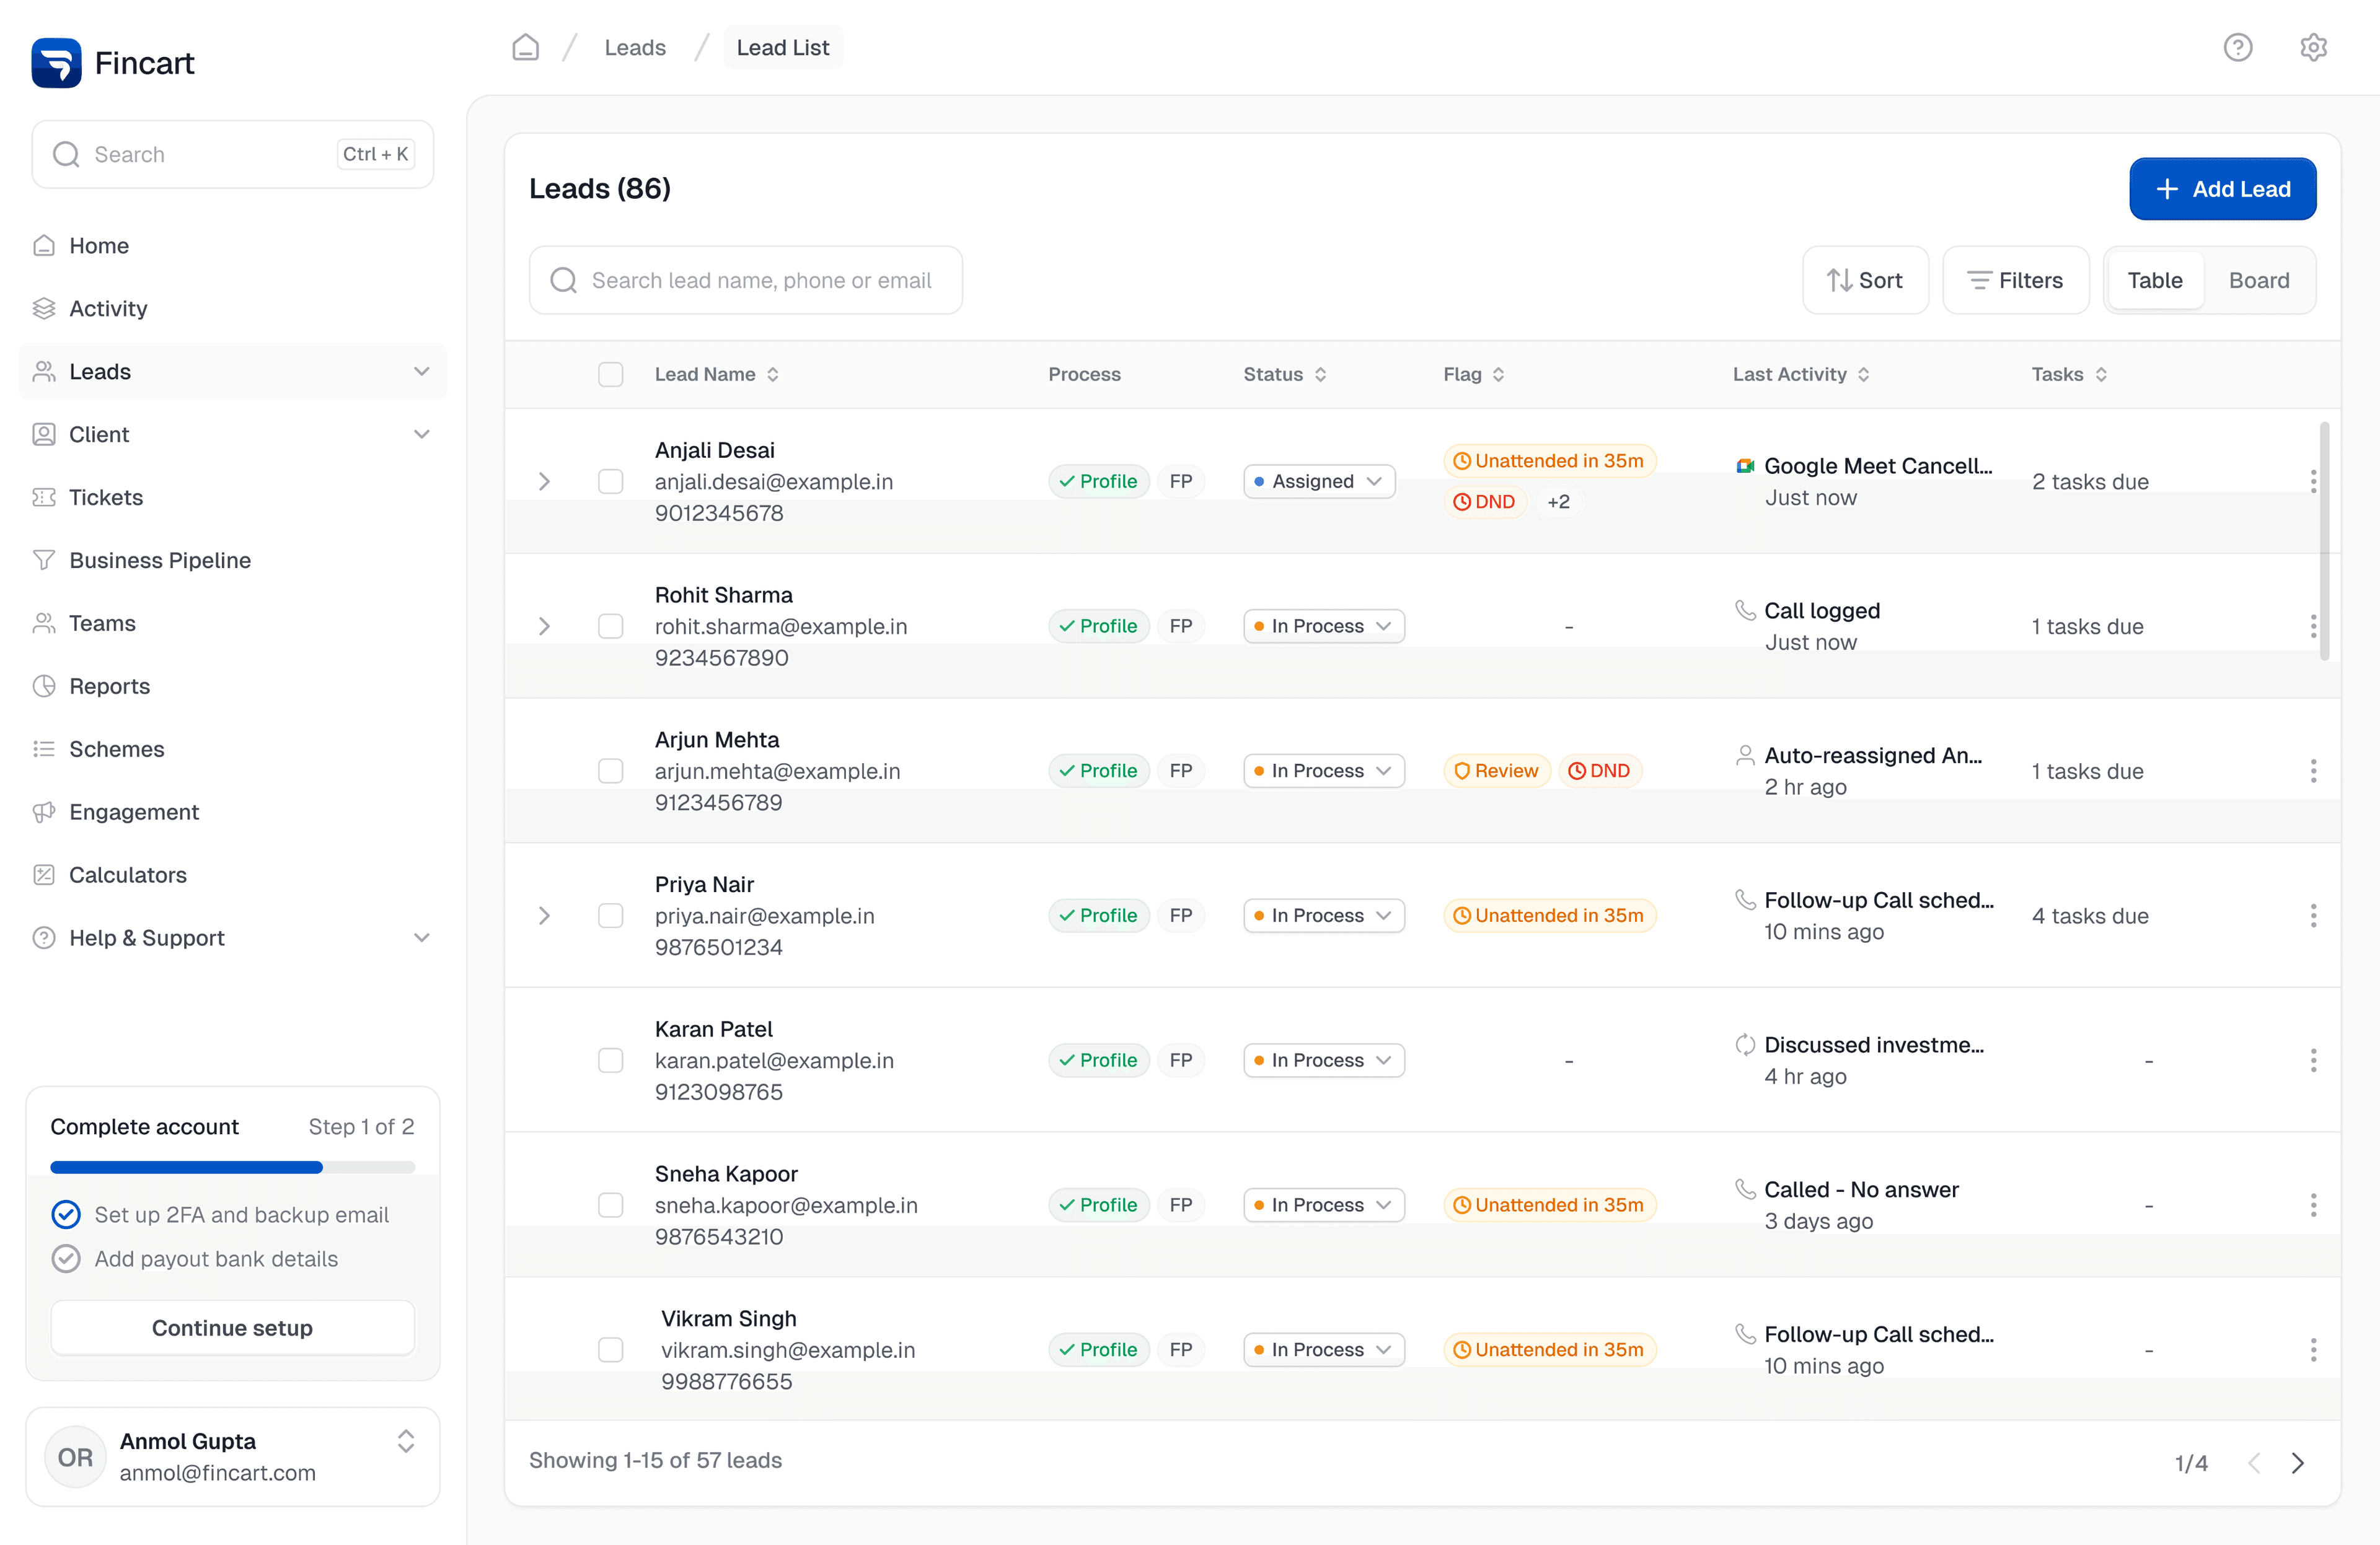Sort by Lead Name column arrows
The width and height of the screenshot is (2380, 1545).
[773, 375]
